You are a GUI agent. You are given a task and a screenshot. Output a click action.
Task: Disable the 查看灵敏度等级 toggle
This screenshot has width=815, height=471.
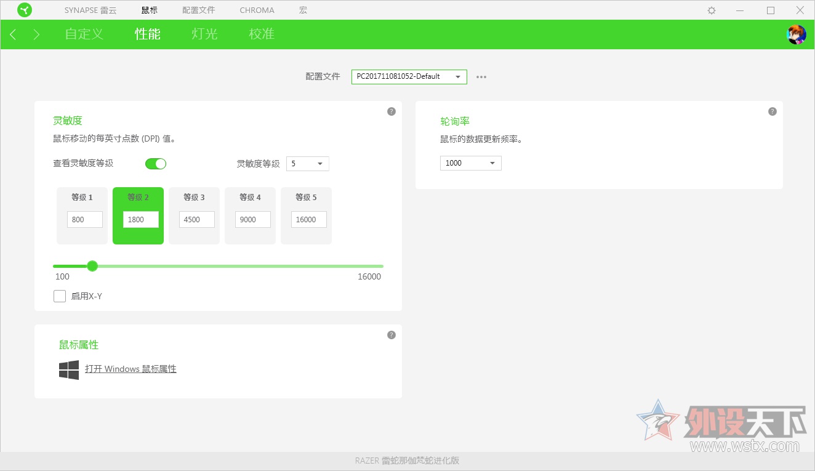click(x=156, y=163)
